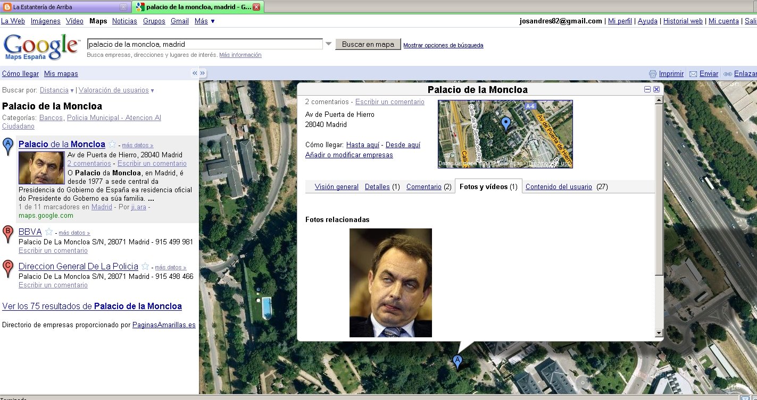
Task: Click Desde aquí directions link
Action: point(403,145)
